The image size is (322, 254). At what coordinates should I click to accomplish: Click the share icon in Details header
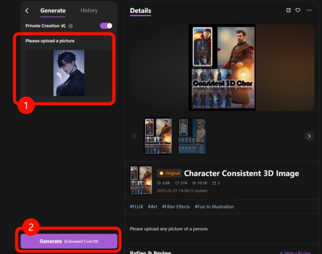click(289, 10)
